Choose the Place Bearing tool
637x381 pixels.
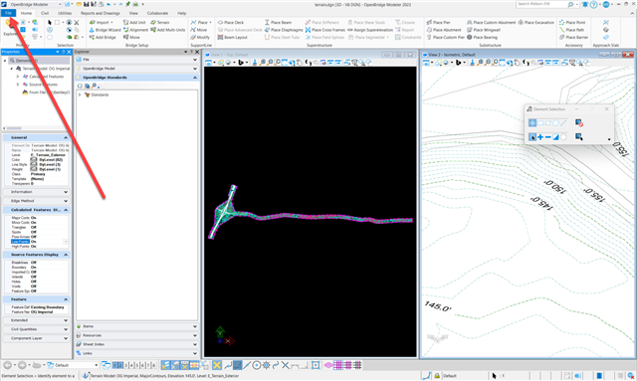point(482,37)
